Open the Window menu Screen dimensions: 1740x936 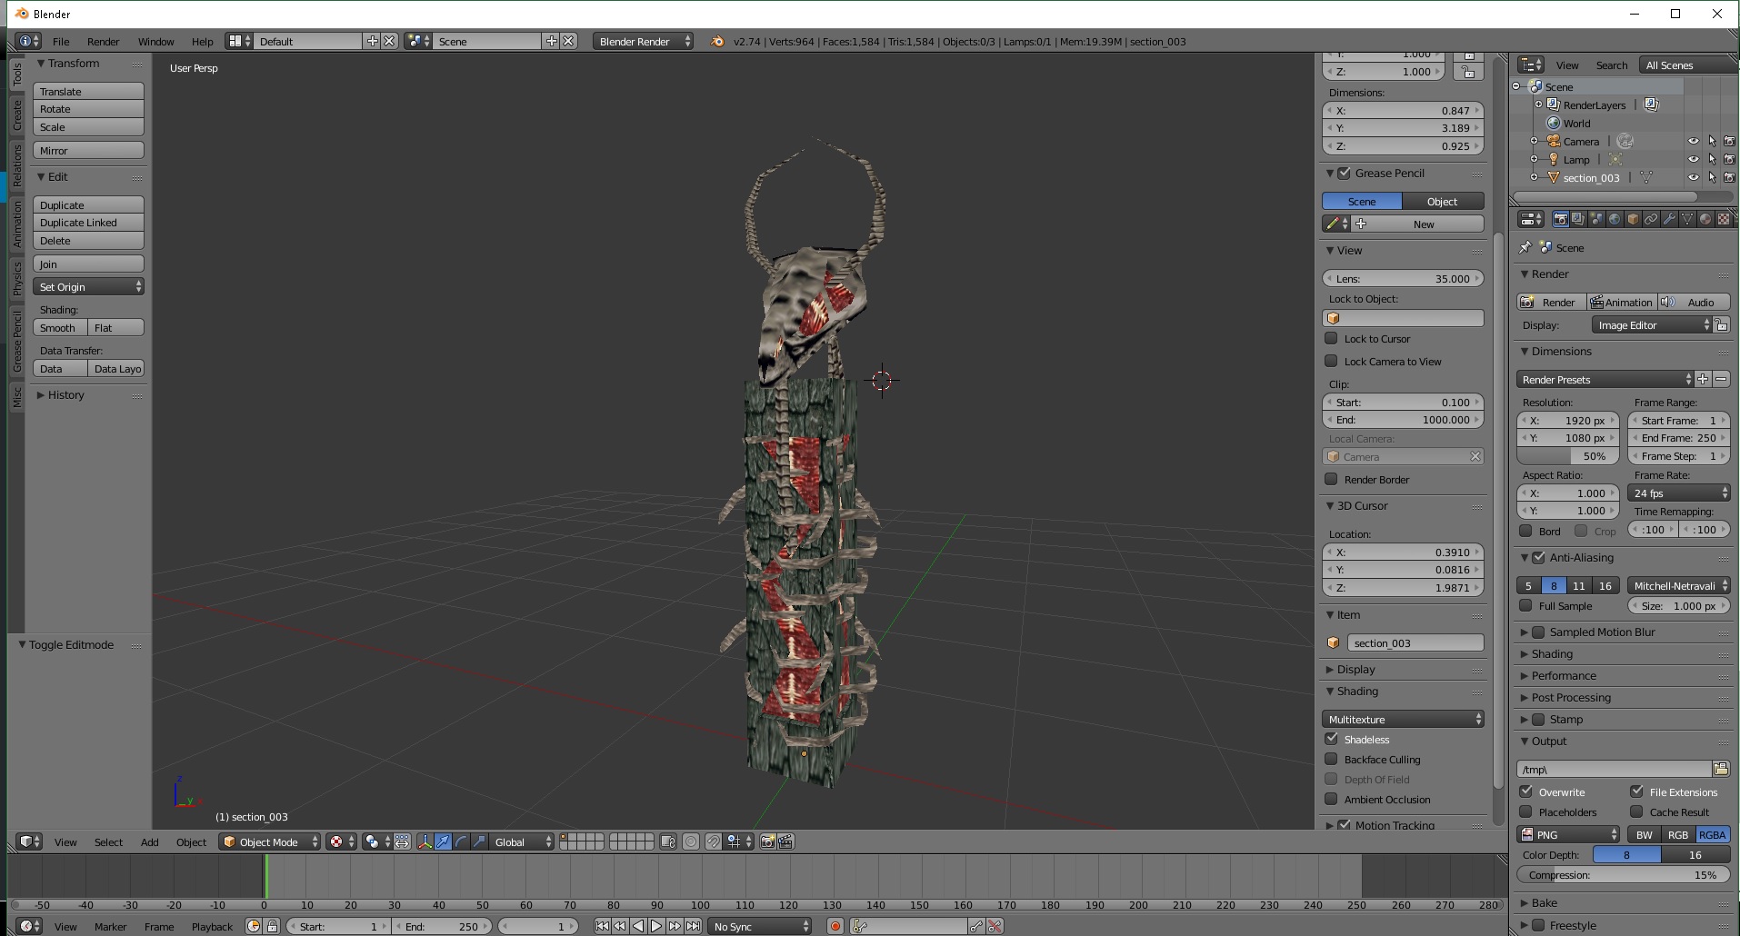(155, 41)
